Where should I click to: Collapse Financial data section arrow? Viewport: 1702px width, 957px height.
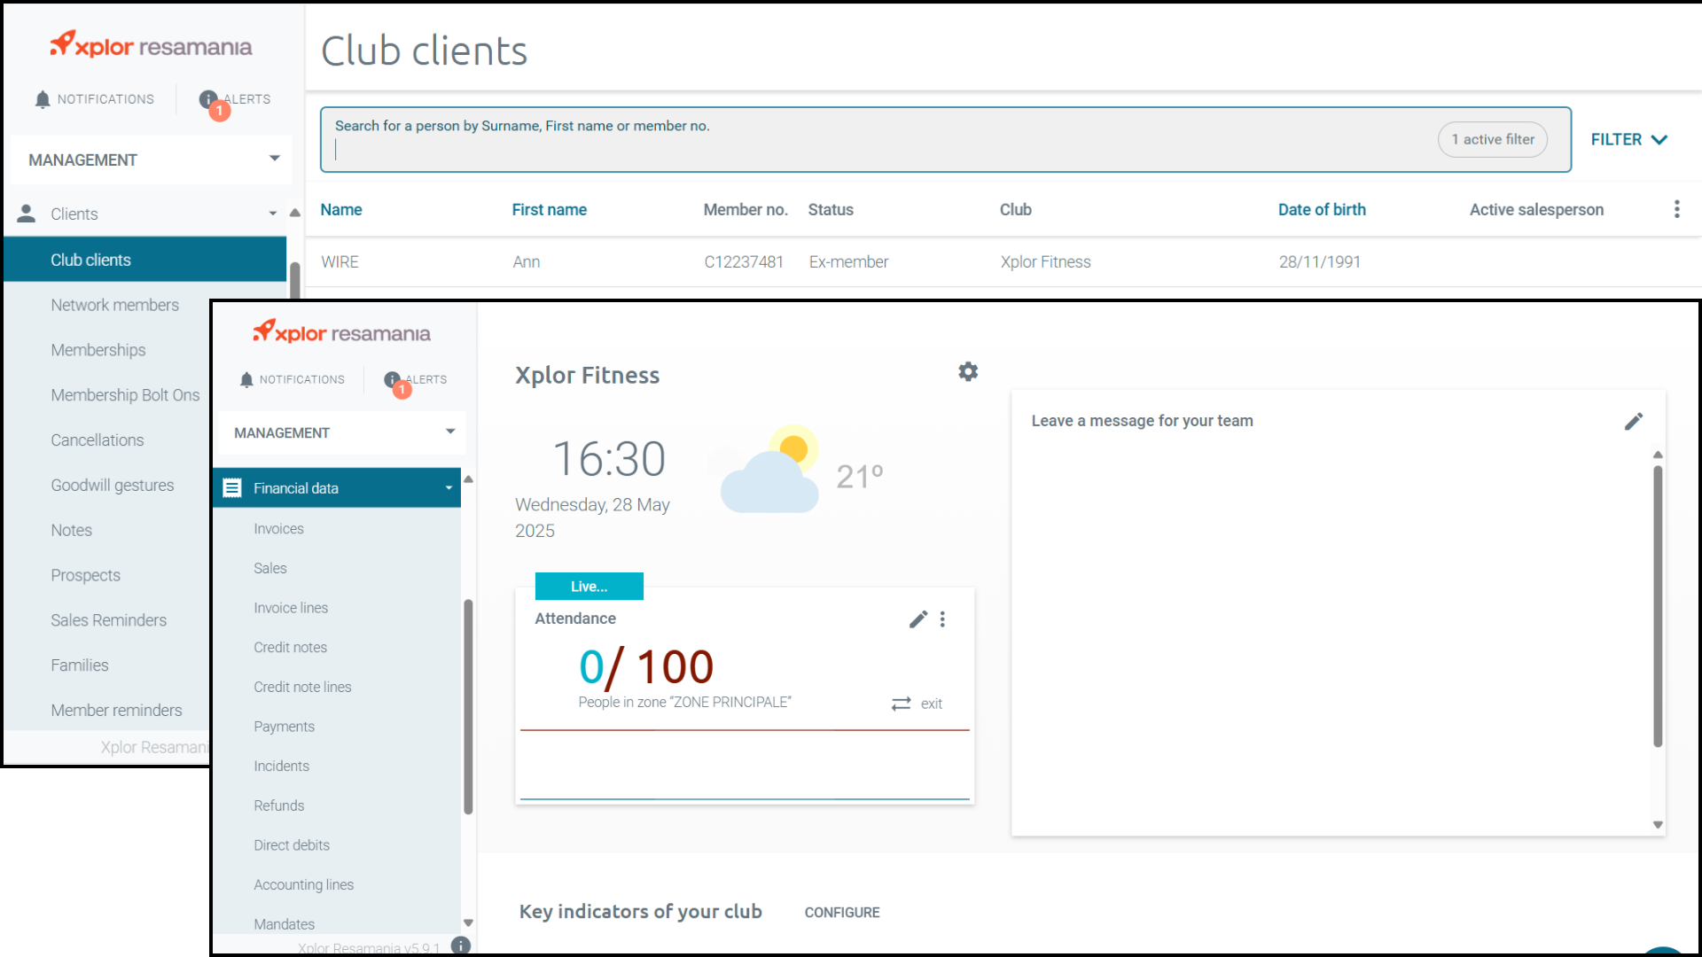449,488
